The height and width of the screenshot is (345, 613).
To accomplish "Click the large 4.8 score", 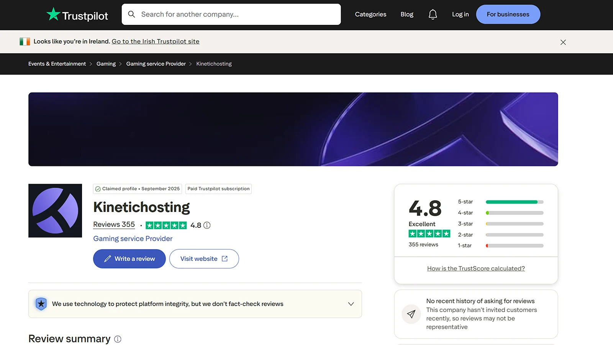I will point(425,208).
